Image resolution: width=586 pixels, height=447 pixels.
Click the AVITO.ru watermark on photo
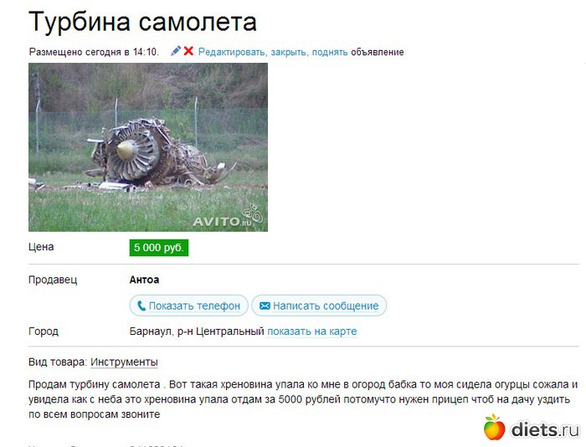[228, 217]
